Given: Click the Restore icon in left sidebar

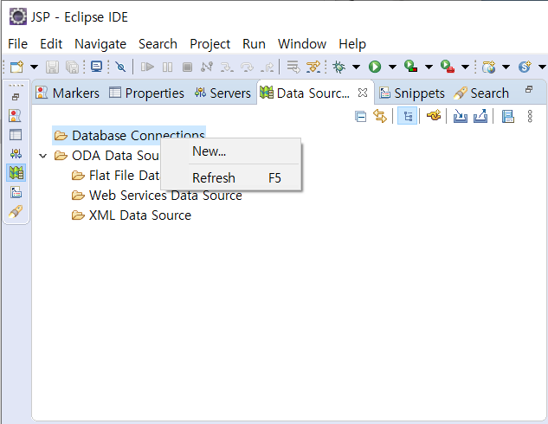Looking at the screenshot, I should (x=16, y=97).
